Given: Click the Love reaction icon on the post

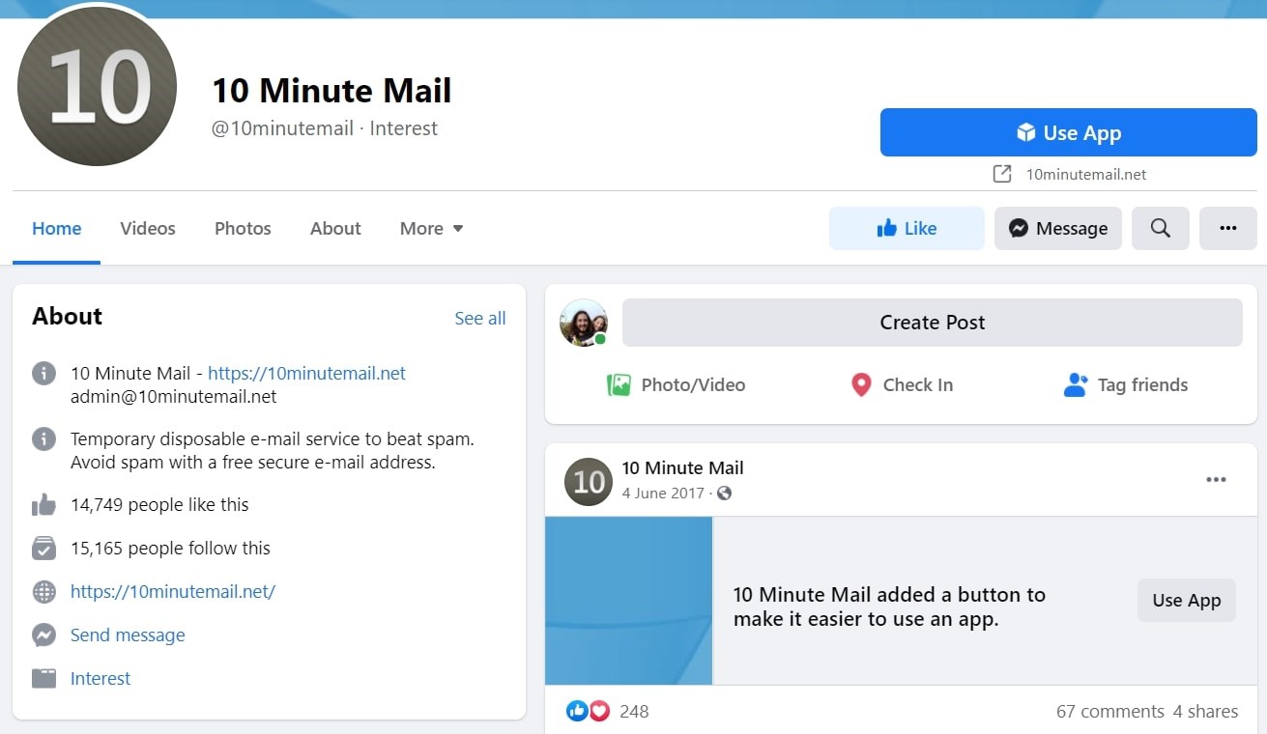Looking at the screenshot, I should coord(599,710).
